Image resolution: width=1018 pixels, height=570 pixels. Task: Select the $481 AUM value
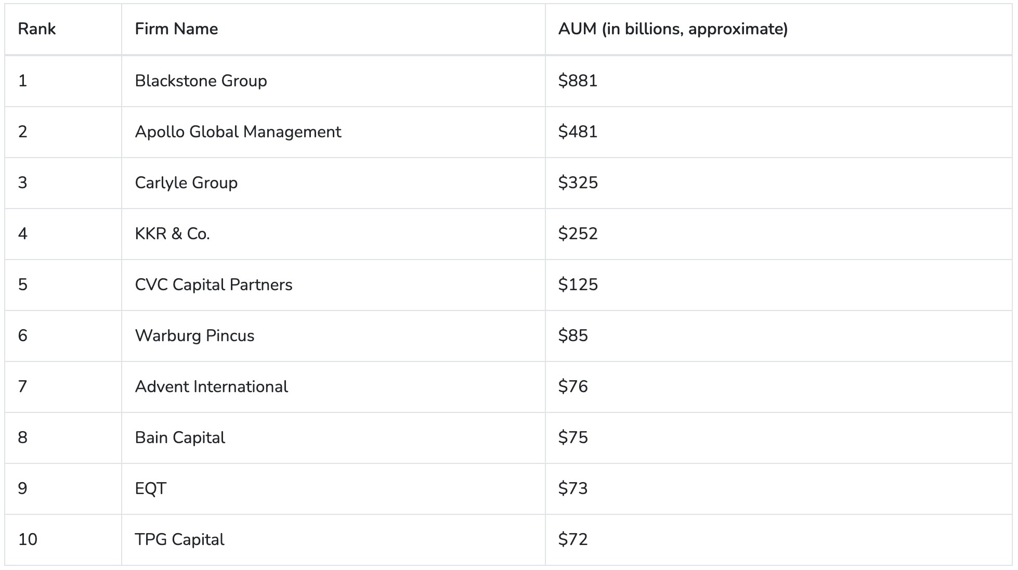[x=578, y=132]
